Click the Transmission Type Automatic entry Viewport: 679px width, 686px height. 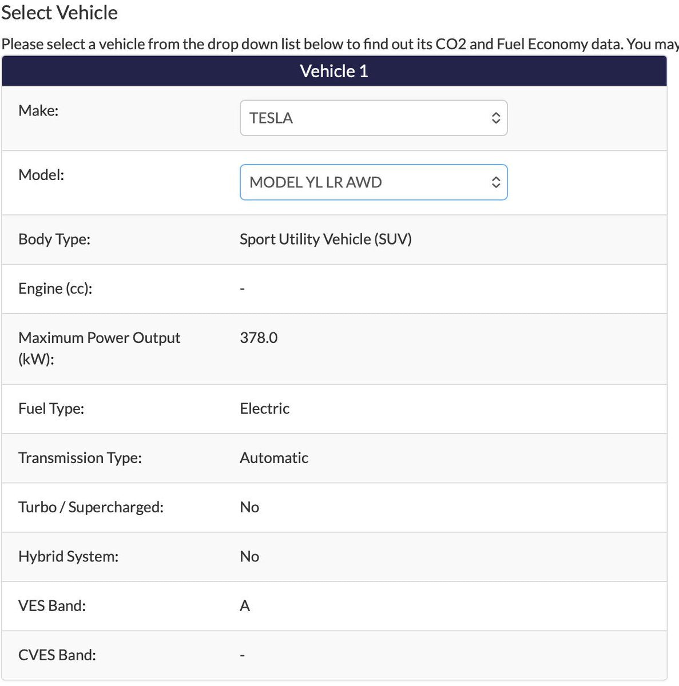[x=274, y=457]
